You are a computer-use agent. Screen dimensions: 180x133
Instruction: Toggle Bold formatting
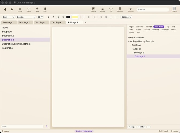[48, 17]
